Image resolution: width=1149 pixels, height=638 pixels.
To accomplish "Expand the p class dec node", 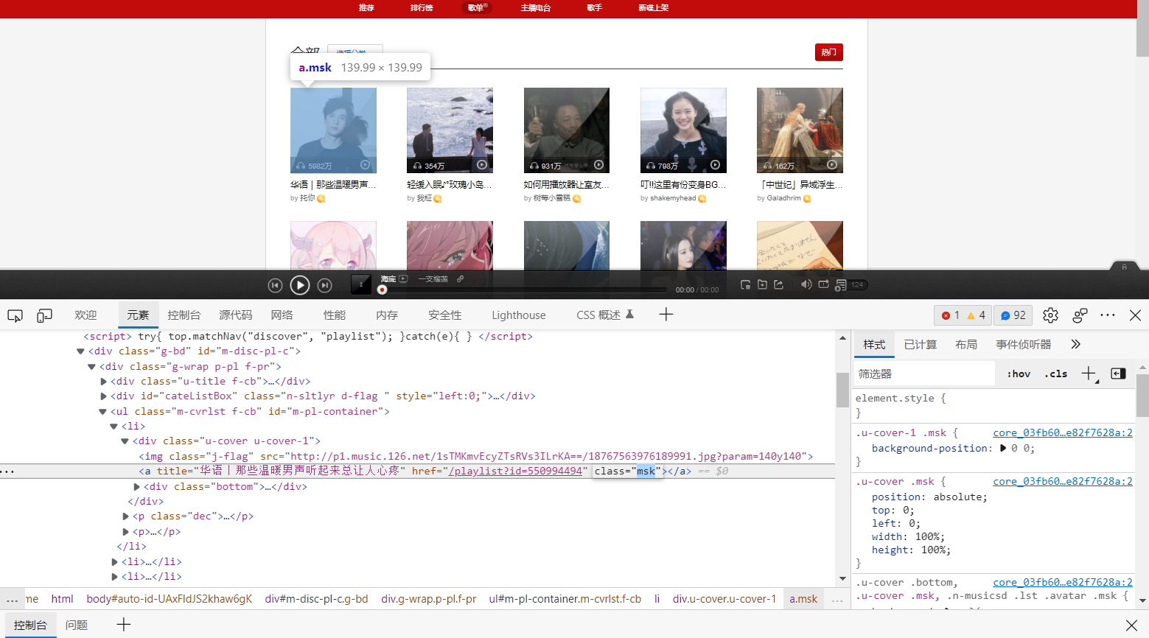I will (x=125, y=516).
